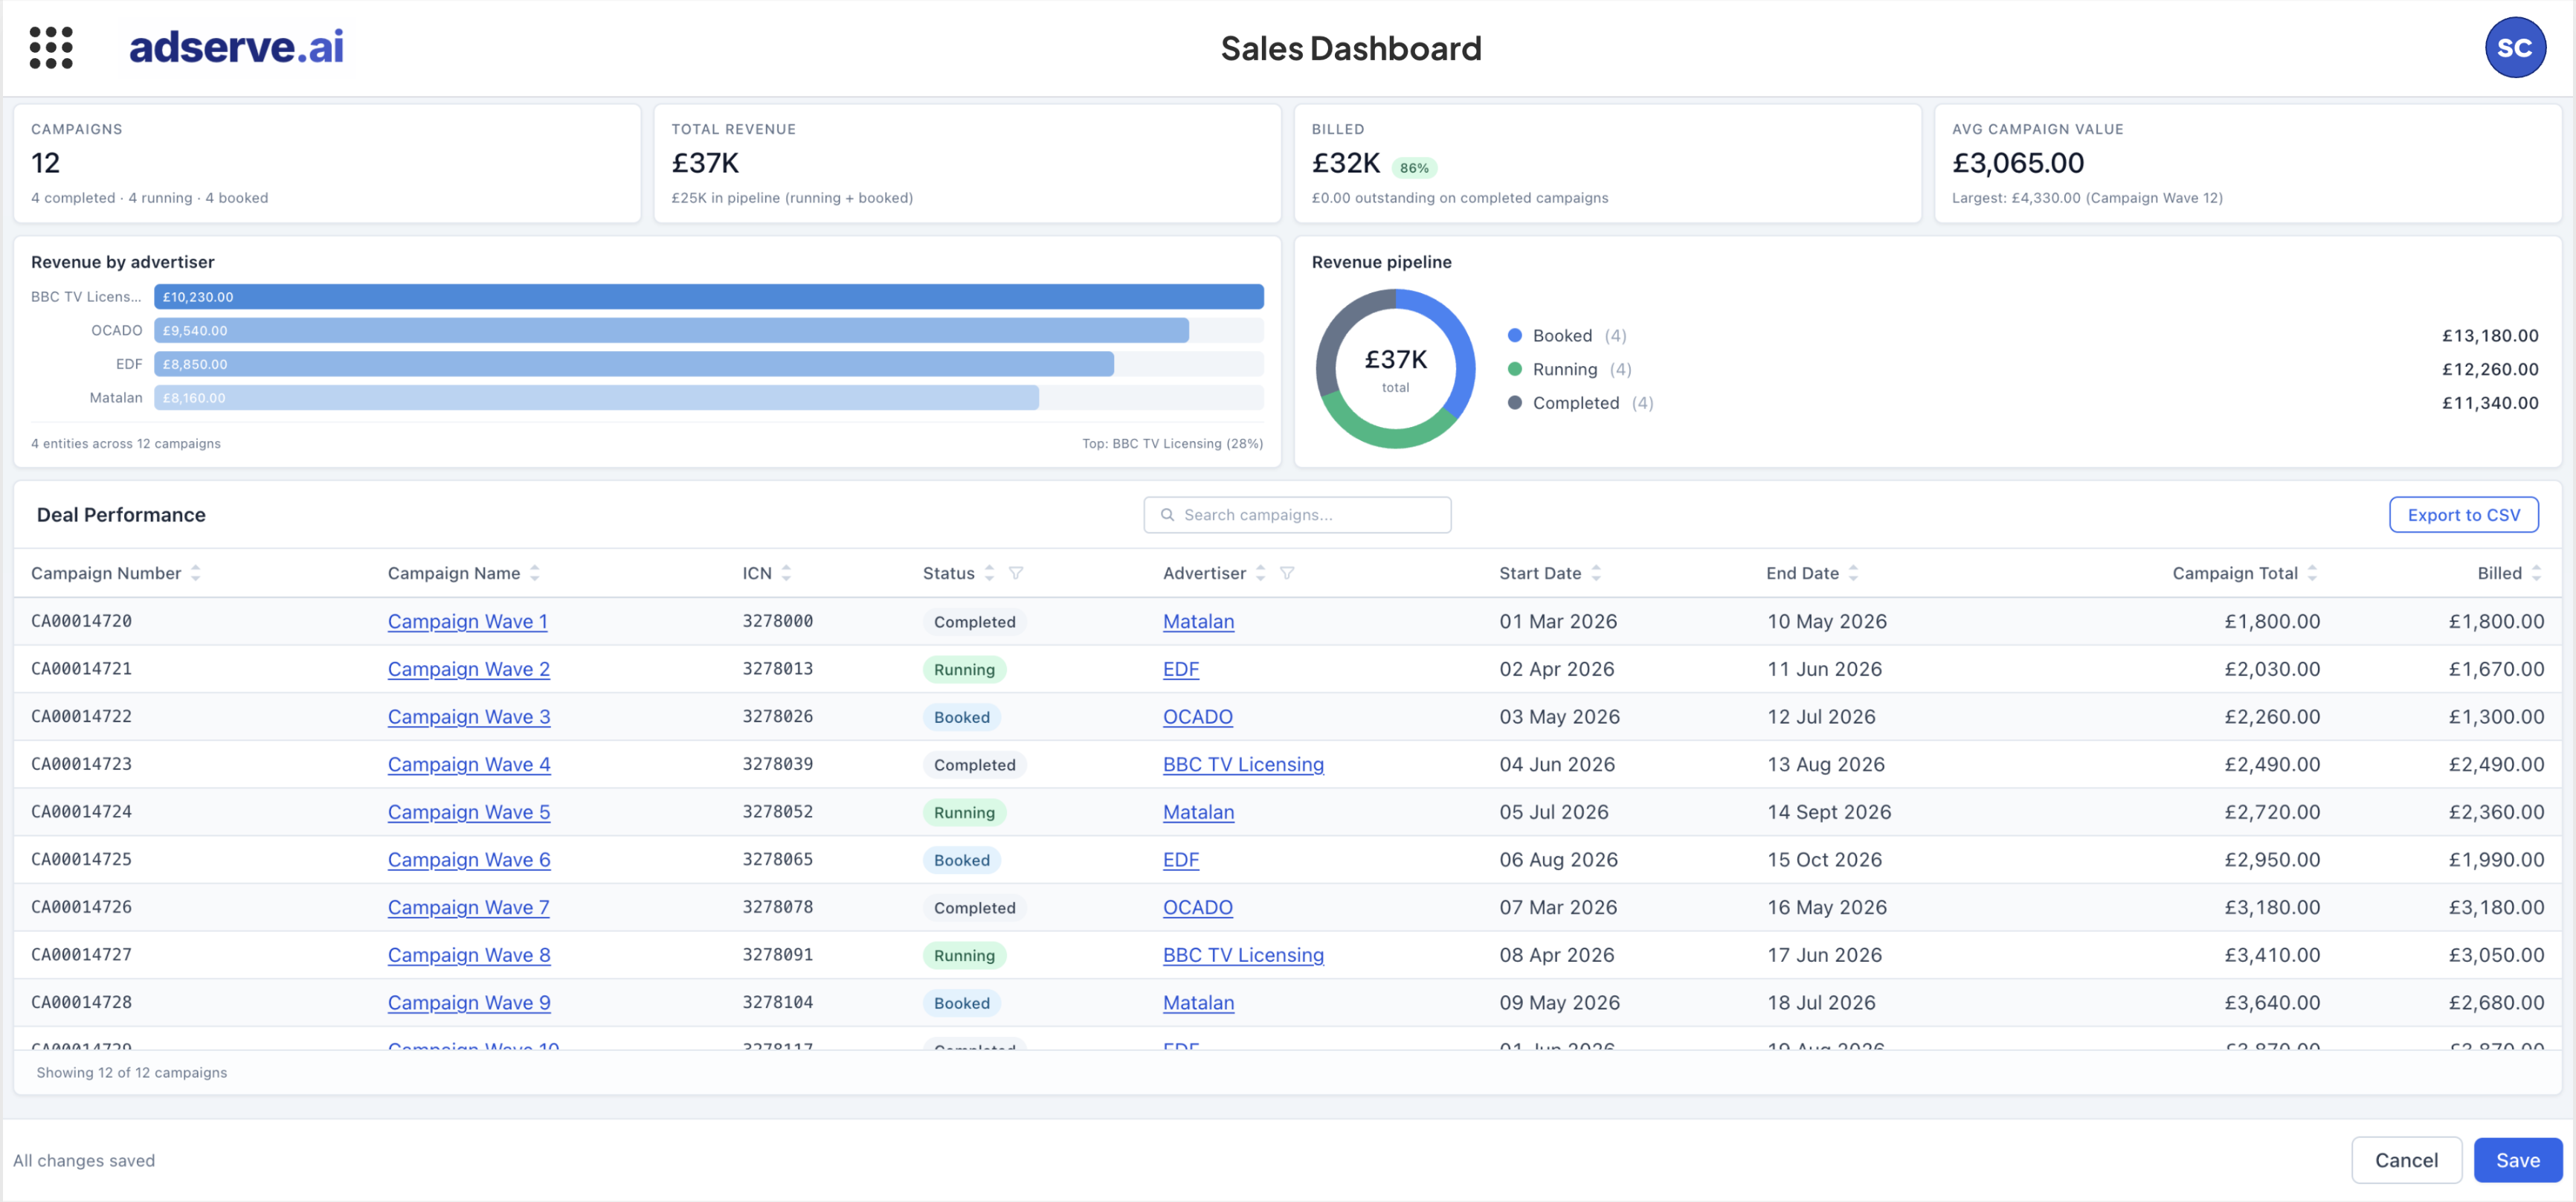The image size is (2576, 1202).
Task: Click the revenue pipeline donut chart
Action: coord(1395,369)
